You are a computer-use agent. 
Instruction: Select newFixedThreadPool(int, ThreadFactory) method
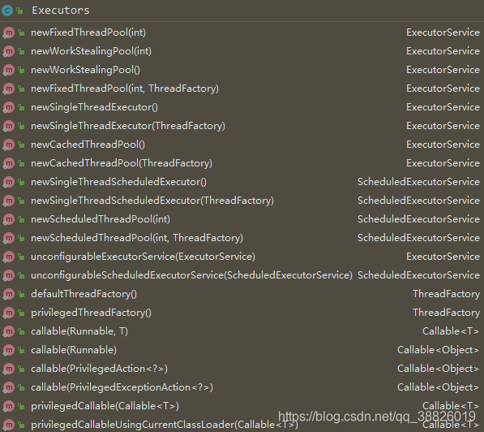[125, 89]
